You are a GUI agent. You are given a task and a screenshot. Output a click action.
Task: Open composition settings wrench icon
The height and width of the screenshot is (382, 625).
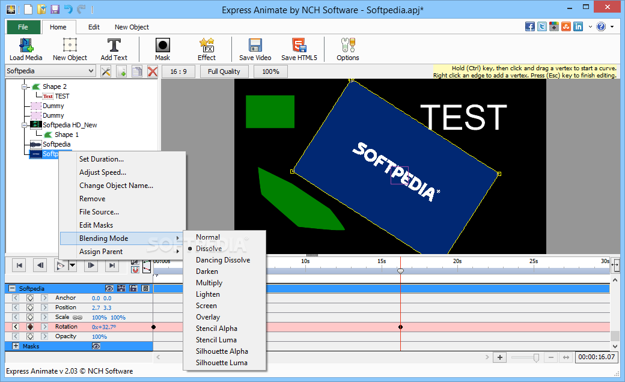click(x=106, y=71)
